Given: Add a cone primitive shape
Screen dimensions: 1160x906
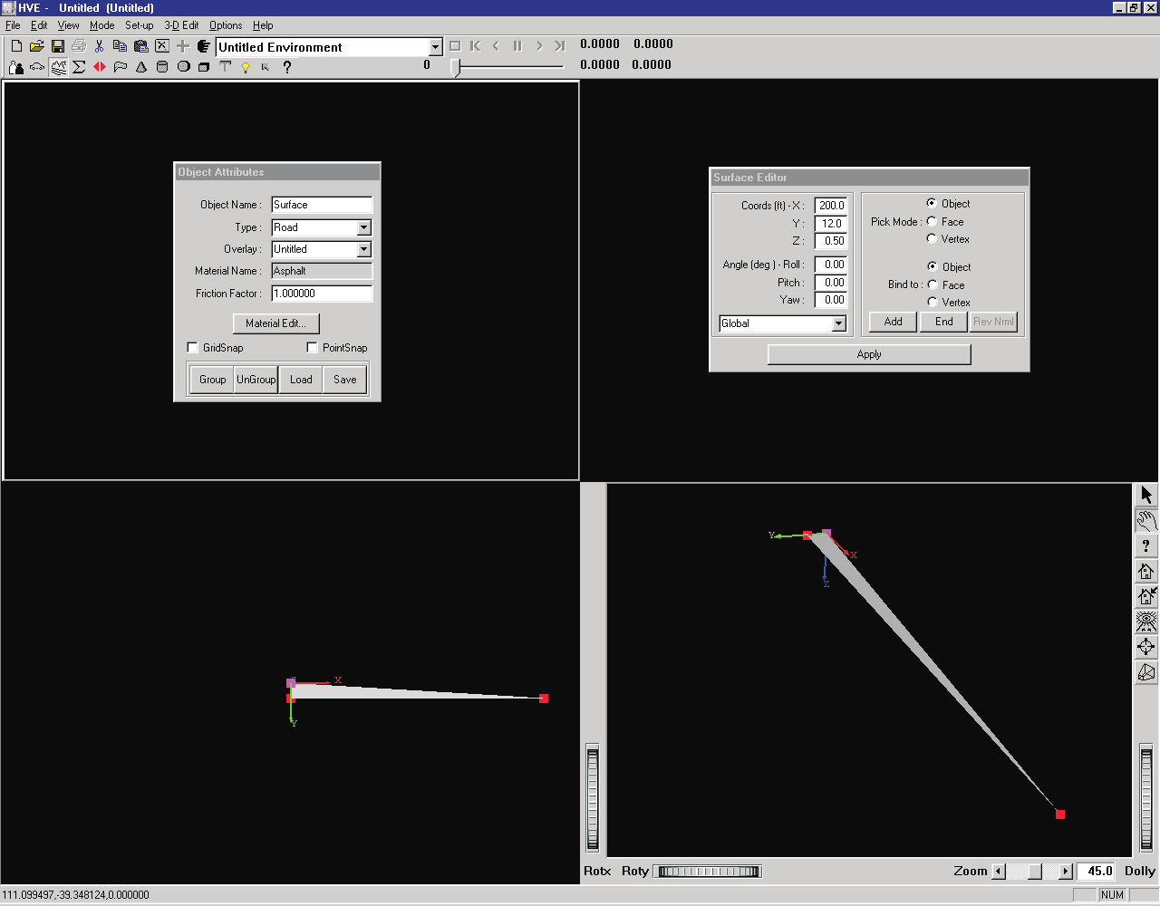Looking at the screenshot, I should tap(141, 67).
